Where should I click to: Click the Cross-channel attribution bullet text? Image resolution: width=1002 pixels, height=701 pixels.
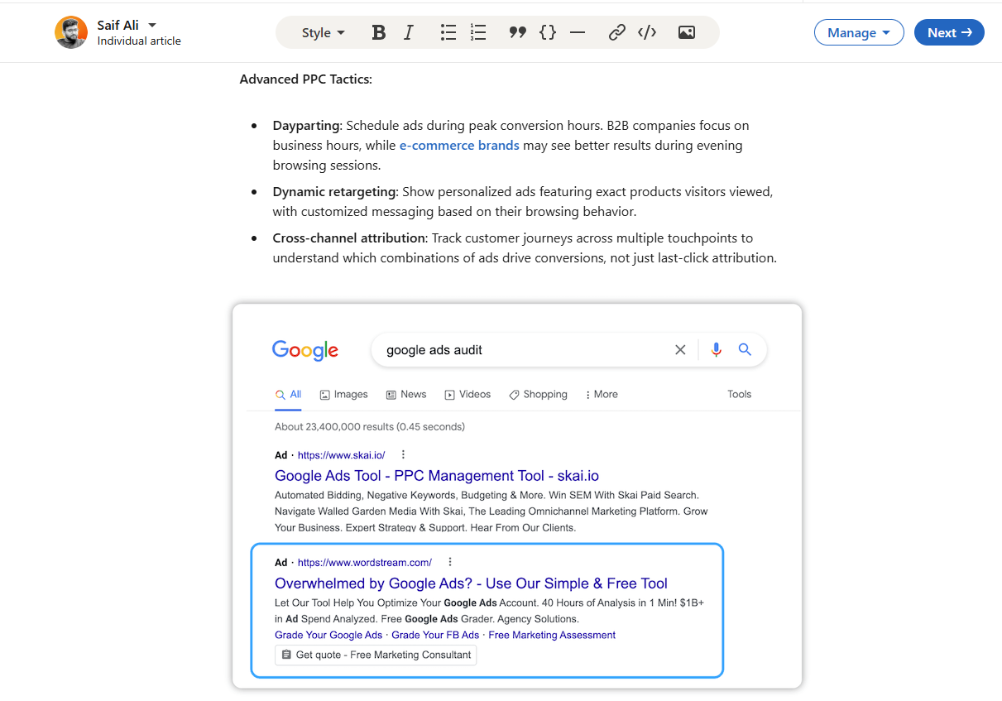524,248
